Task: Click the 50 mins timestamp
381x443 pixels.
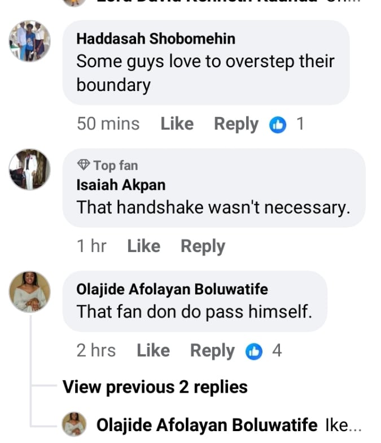Action: [108, 124]
